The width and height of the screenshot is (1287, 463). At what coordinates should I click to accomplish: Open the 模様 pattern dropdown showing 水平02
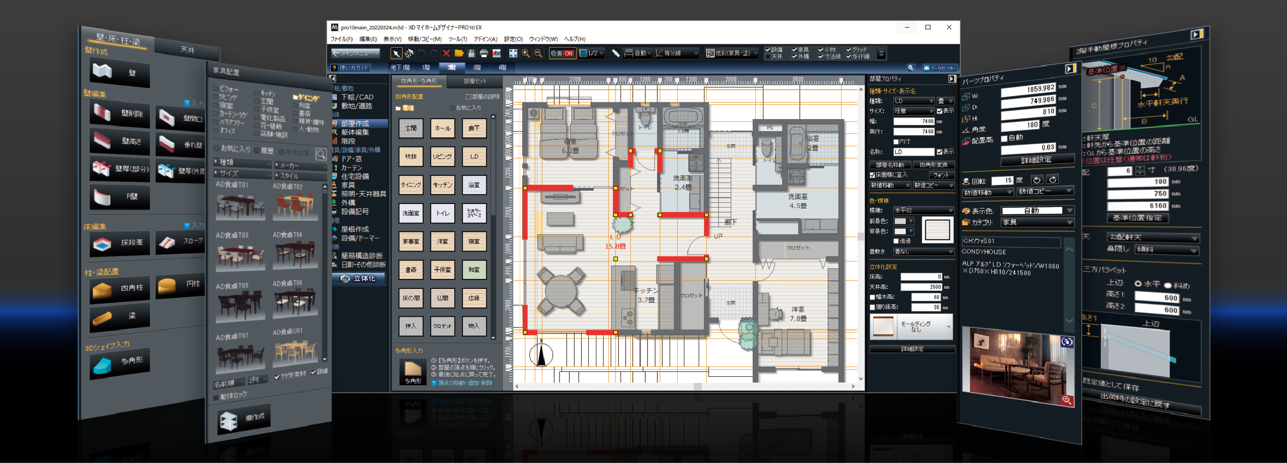[x=924, y=211]
